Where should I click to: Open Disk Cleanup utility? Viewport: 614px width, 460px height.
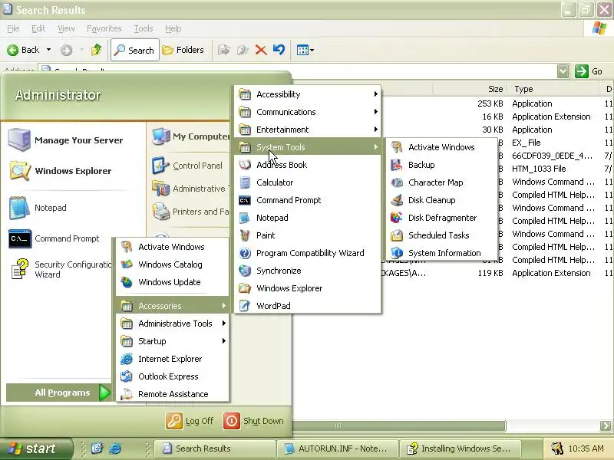[x=442, y=200]
